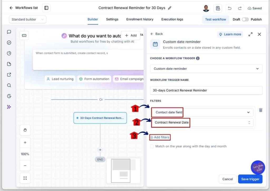Click the canvas minimap thumbnail
This screenshot has width=270, height=191.
(123, 170)
